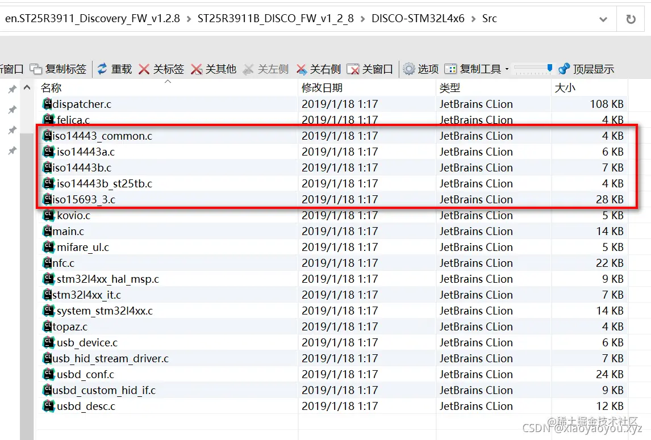Select iso15693_3.c file icon
This screenshot has height=440, width=651.
click(48, 199)
